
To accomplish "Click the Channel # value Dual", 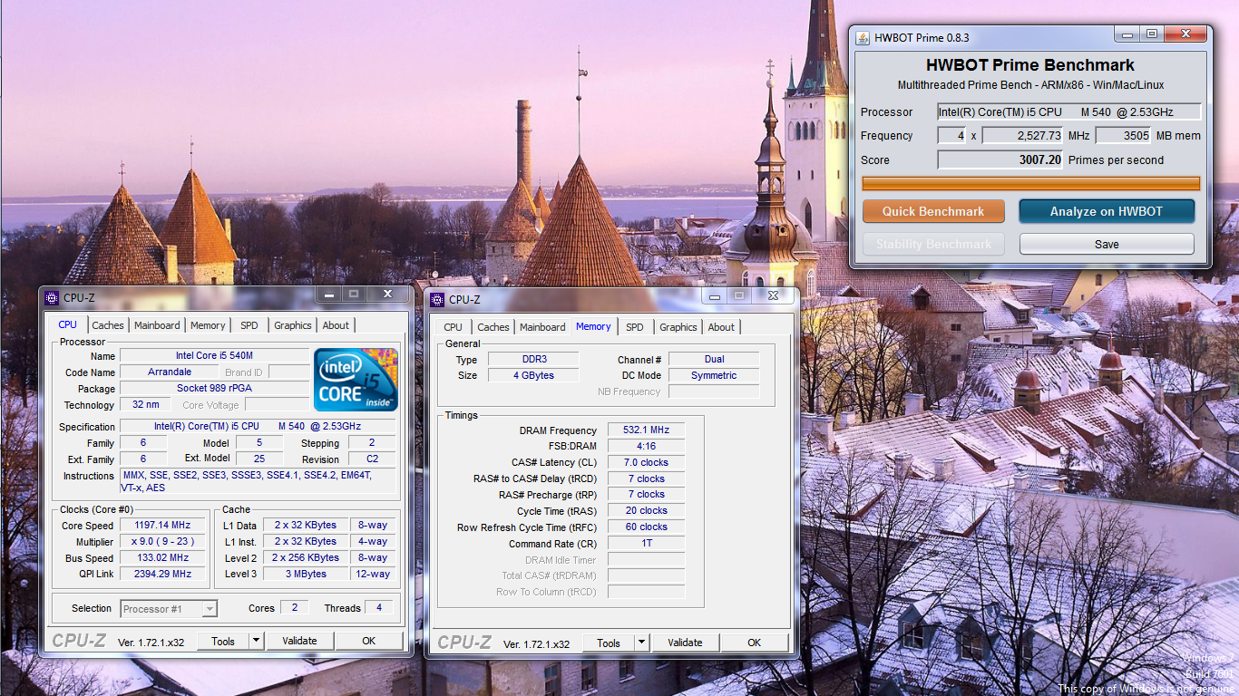I will [x=714, y=360].
